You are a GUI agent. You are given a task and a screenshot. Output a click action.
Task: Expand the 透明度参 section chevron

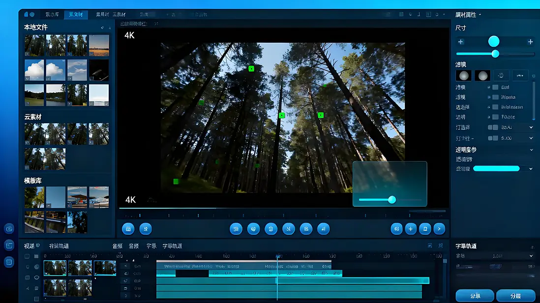(x=531, y=150)
